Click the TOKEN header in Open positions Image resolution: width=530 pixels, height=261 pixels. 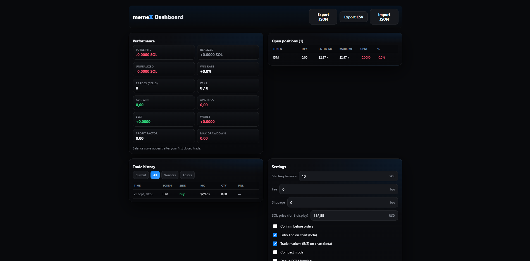coord(277,49)
